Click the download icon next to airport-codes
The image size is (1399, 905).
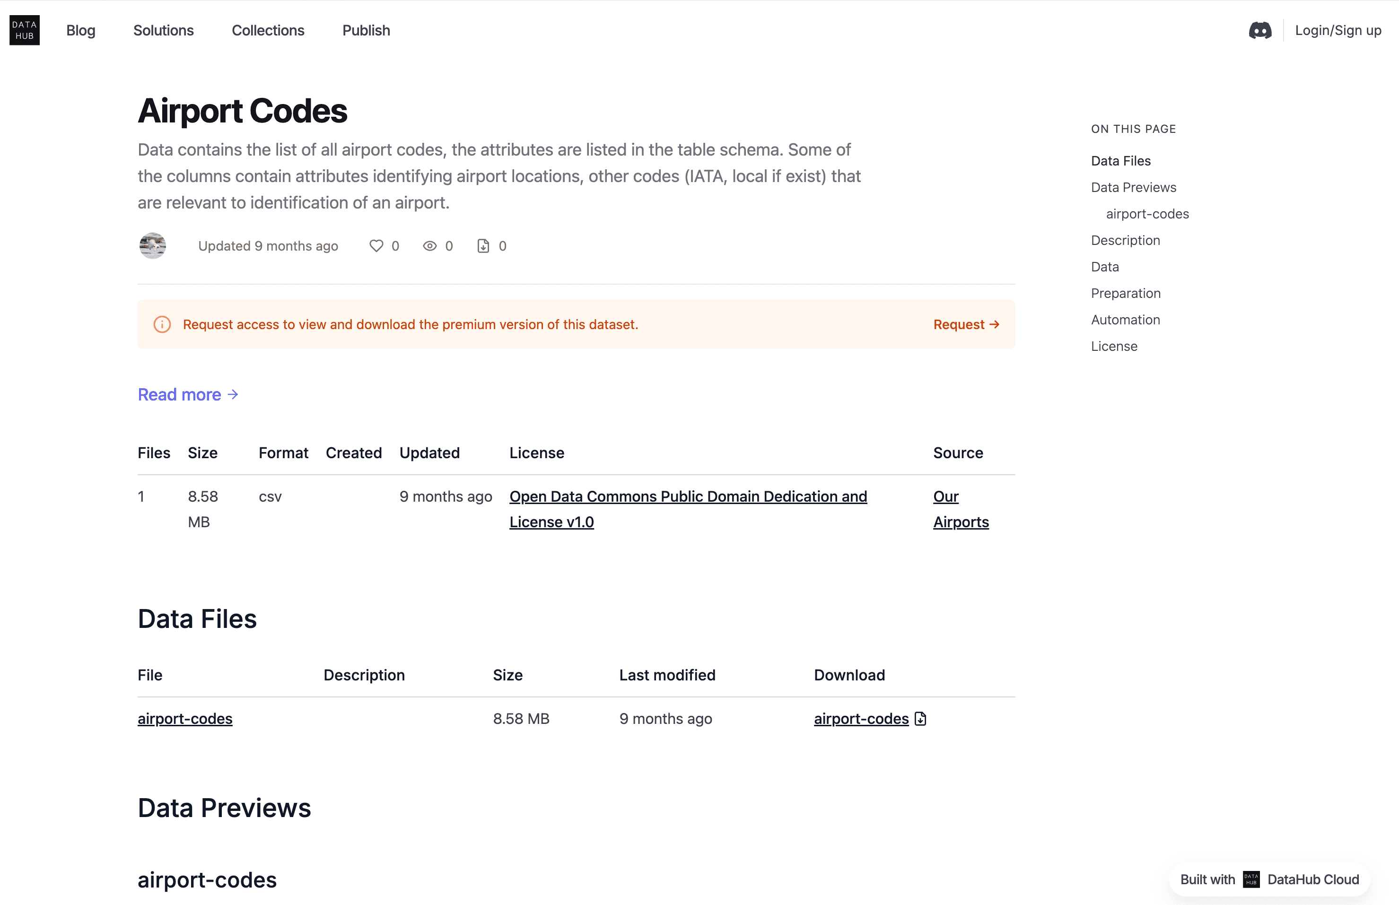pos(920,719)
